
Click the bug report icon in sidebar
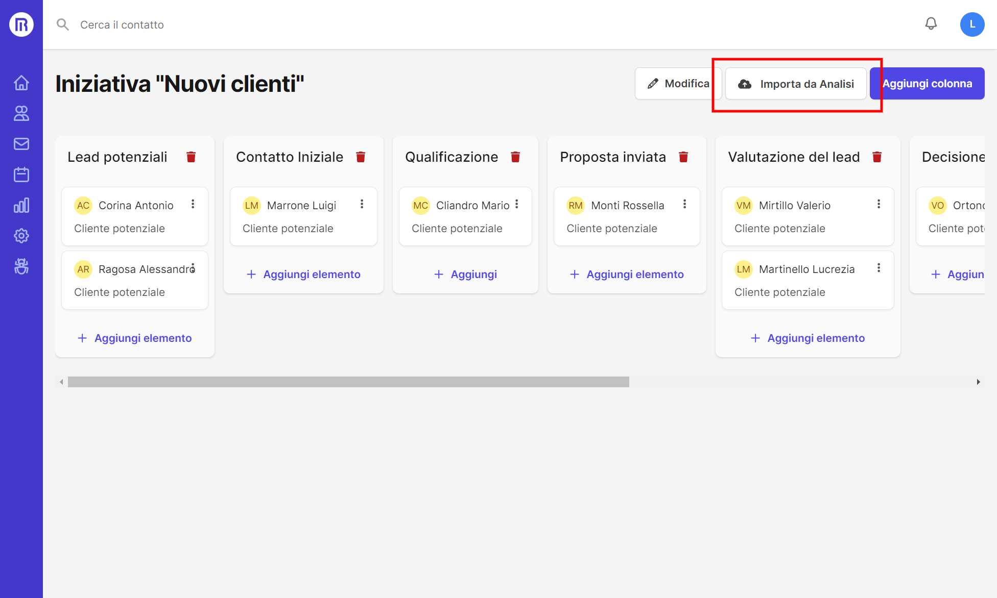click(x=21, y=266)
